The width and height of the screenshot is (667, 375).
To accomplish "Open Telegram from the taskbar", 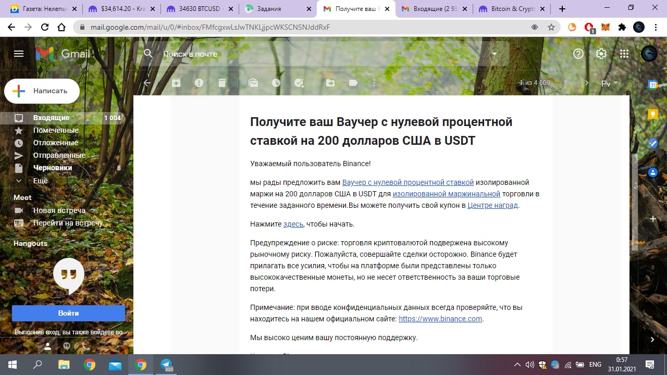I will (x=166, y=365).
